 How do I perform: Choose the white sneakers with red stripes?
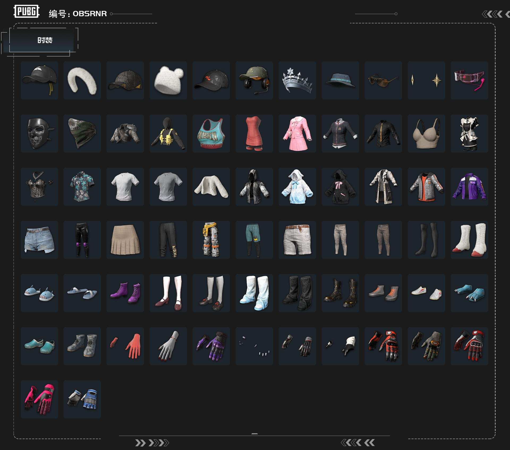pos(426,293)
